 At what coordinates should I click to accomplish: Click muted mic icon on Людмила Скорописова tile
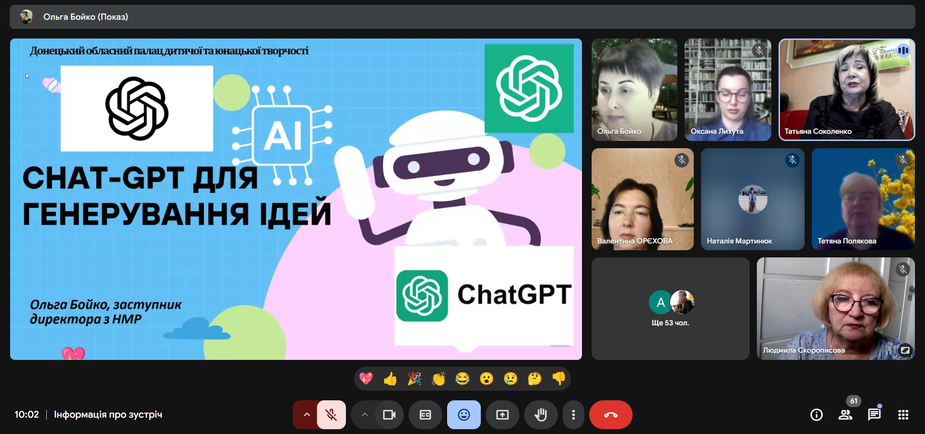[903, 269]
